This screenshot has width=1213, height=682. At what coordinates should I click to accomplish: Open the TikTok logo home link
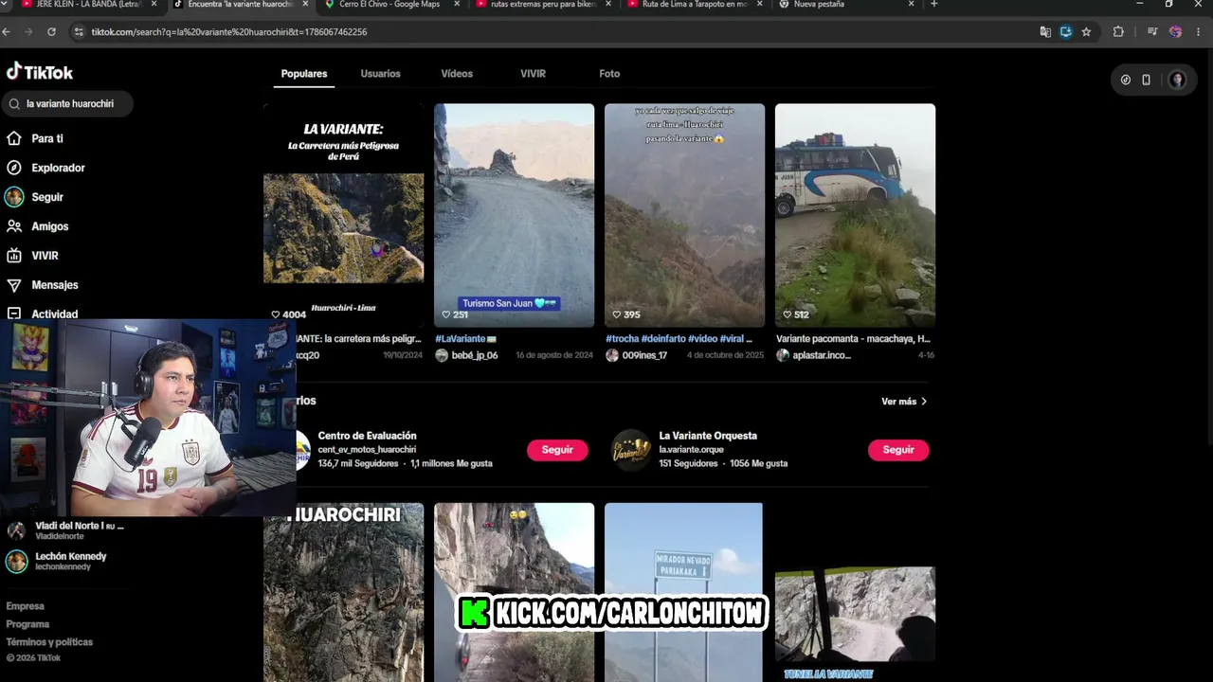(40, 72)
